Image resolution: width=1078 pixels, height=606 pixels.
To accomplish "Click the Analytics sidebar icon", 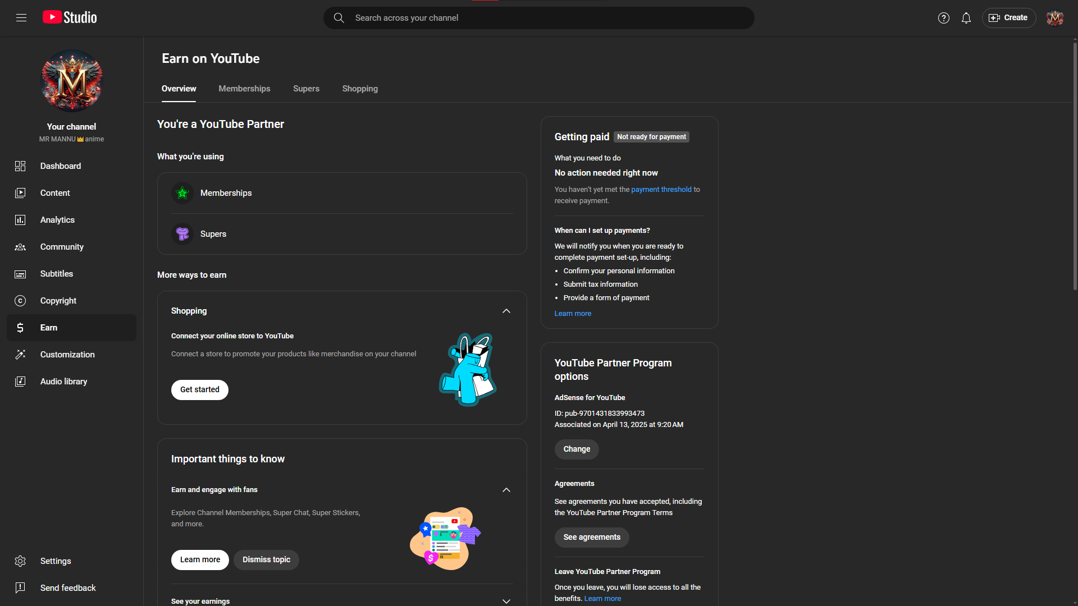I will [x=20, y=220].
